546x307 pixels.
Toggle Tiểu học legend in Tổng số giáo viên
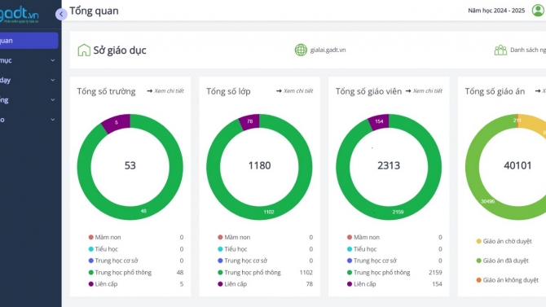coord(362,249)
